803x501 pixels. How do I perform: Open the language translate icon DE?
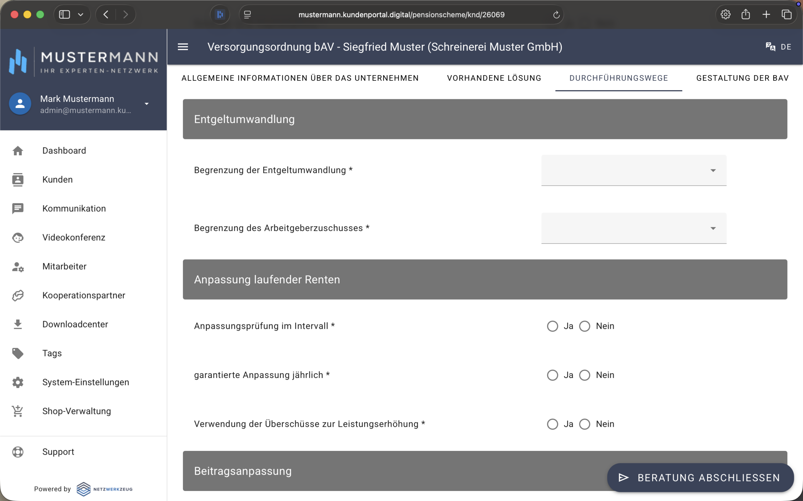pyautogui.click(x=770, y=47)
